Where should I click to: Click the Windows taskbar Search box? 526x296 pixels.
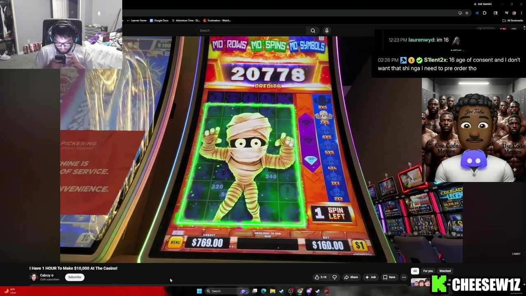point(227,291)
